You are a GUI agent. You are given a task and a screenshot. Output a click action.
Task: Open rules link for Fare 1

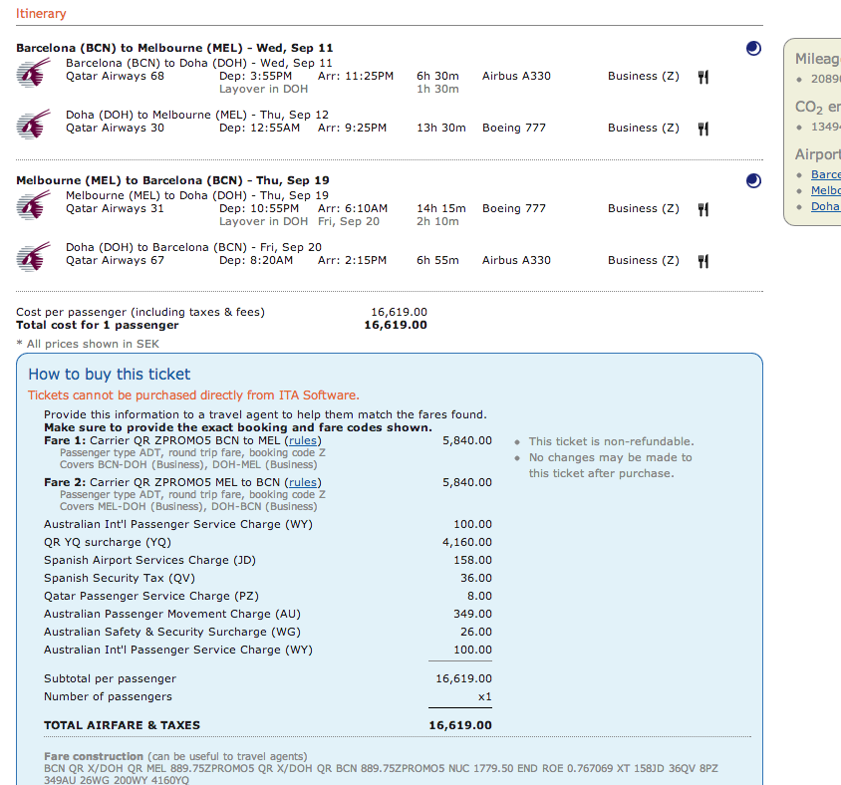pyautogui.click(x=303, y=440)
